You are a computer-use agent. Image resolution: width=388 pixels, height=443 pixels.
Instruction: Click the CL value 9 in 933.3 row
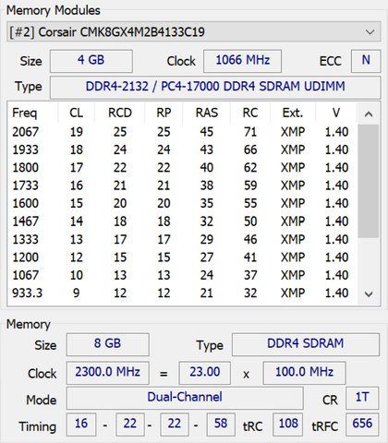click(76, 293)
